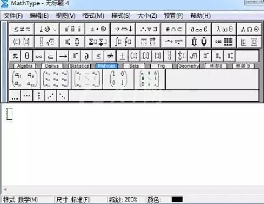
Task: Insert the plus-minus symbol from small bar
Action: pos(122,56)
